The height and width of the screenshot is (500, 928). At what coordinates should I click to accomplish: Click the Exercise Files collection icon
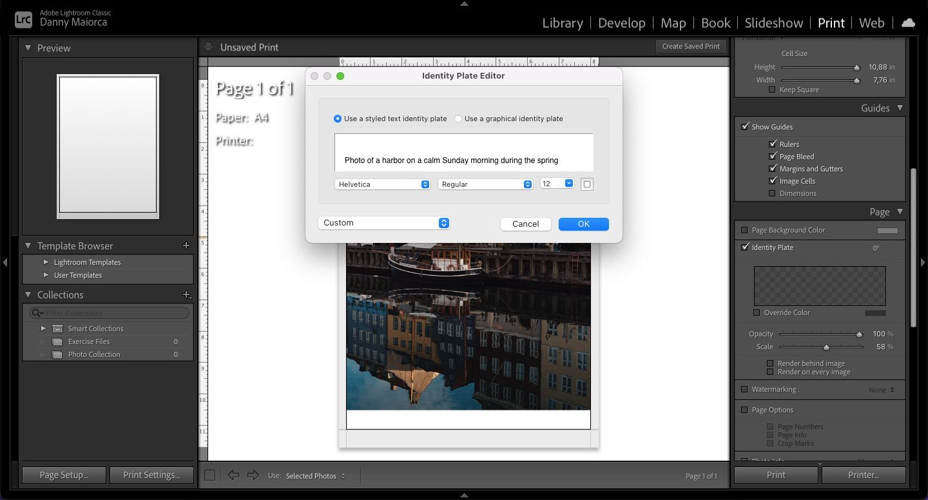57,341
